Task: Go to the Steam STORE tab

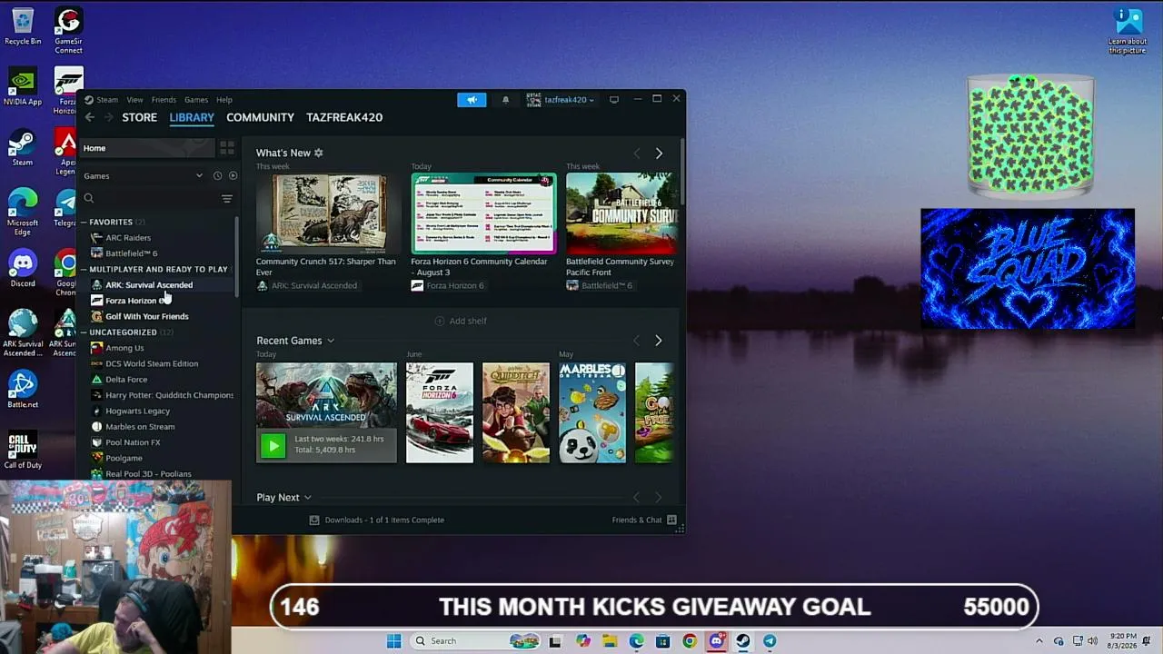Action: coord(140,117)
